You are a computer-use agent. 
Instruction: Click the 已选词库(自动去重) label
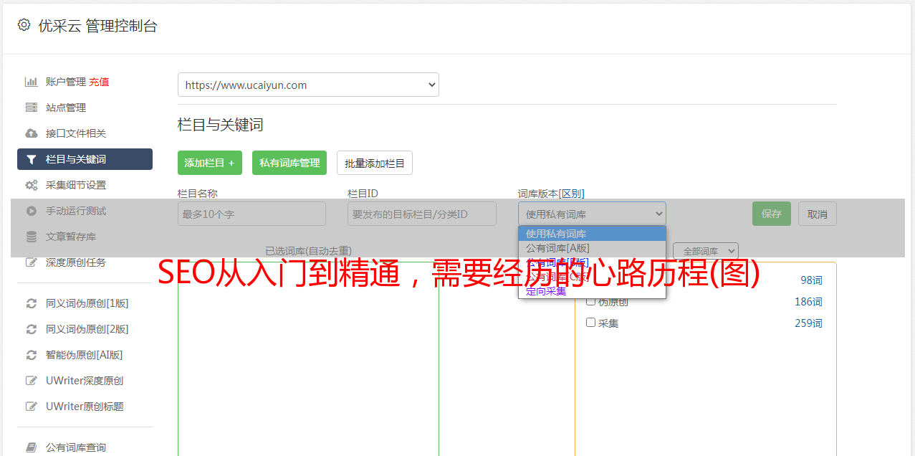pyautogui.click(x=308, y=251)
